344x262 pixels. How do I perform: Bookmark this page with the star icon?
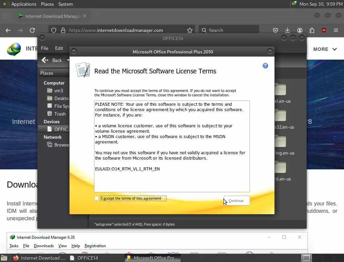tap(190, 30)
